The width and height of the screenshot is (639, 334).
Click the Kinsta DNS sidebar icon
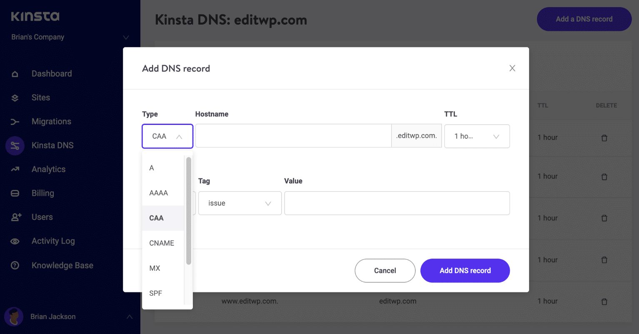click(x=15, y=145)
